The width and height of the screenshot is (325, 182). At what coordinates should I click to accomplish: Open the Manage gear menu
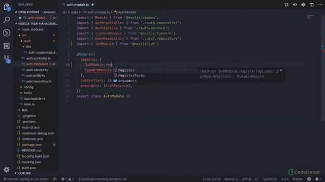tap(7, 170)
